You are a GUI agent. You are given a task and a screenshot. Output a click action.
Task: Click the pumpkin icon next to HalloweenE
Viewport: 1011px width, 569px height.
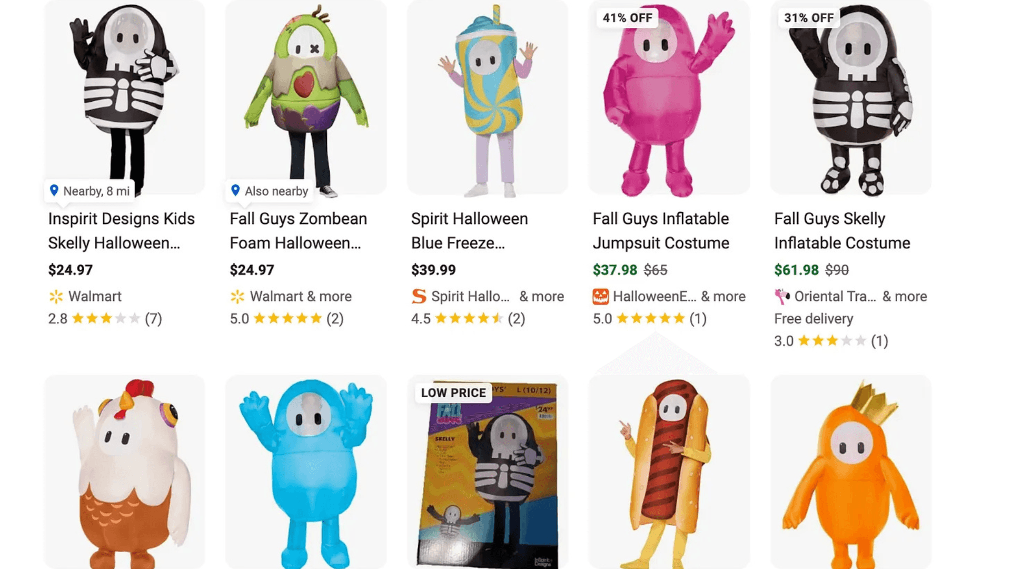coord(600,296)
